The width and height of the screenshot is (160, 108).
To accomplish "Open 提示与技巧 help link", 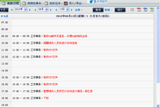I will 101,2.
